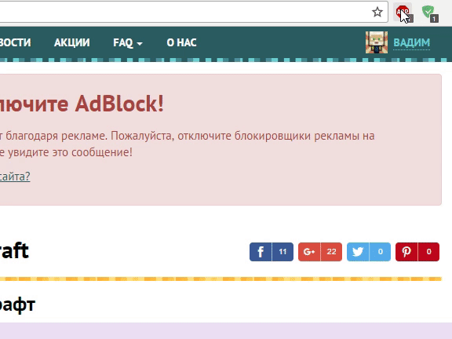Click the AdBlock warning heading
This screenshot has height=339, width=452.
click(82, 104)
